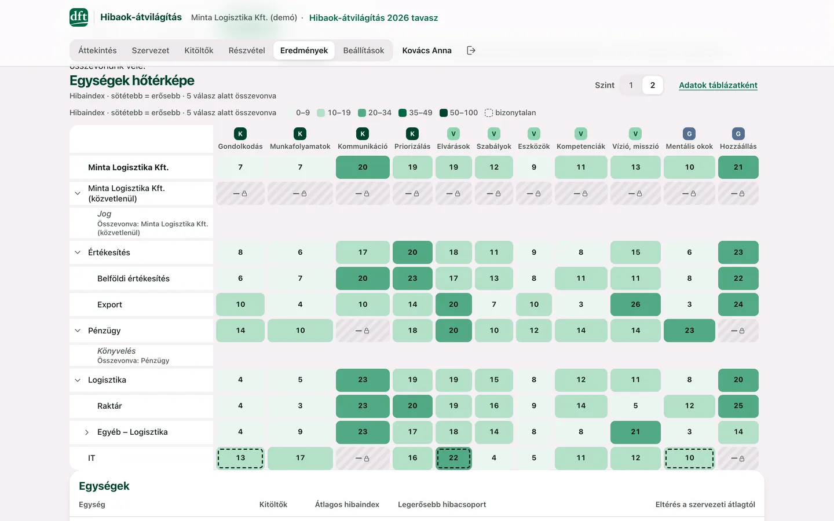Click the V badge above Elvárások
The height and width of the screenshot is (521, 834).
pos(453,134)
